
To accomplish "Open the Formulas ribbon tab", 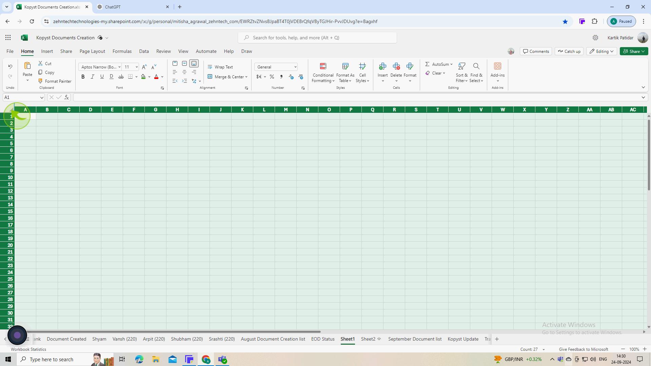I will (x=122, y=51).
